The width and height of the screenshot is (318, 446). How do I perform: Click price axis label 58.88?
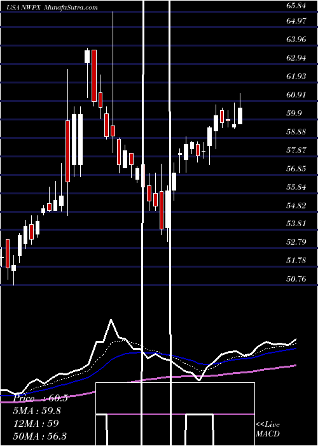(296, 132)
